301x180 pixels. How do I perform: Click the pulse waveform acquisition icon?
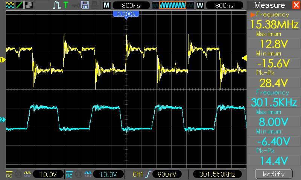[57, 5]
